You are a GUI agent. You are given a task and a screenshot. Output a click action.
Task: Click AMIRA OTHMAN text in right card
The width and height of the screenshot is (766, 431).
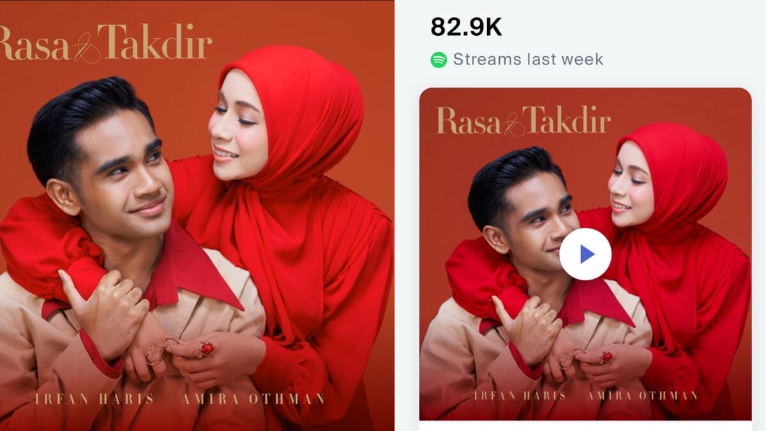[x=642, y=396]
